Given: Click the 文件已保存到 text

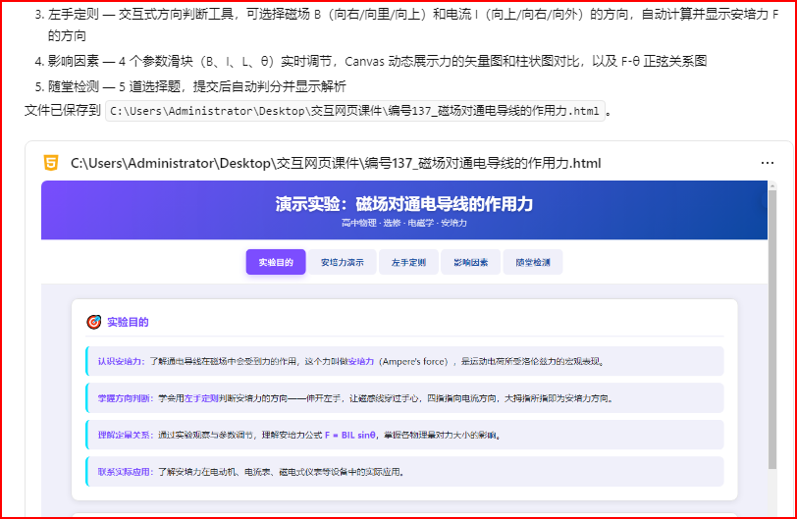Looking at the screenshot, I should (x=63, y=110).
